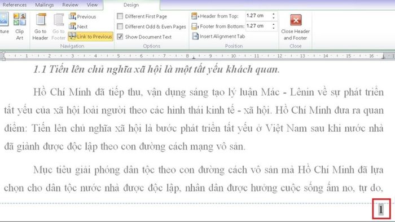Click the ruler's right indent marker

383,56
